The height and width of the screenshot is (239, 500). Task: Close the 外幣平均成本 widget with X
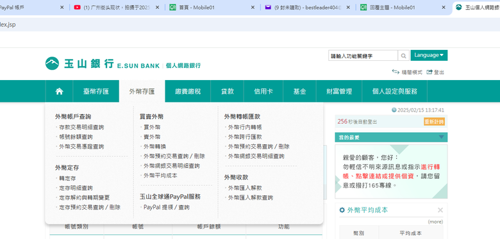click(440, 210)
